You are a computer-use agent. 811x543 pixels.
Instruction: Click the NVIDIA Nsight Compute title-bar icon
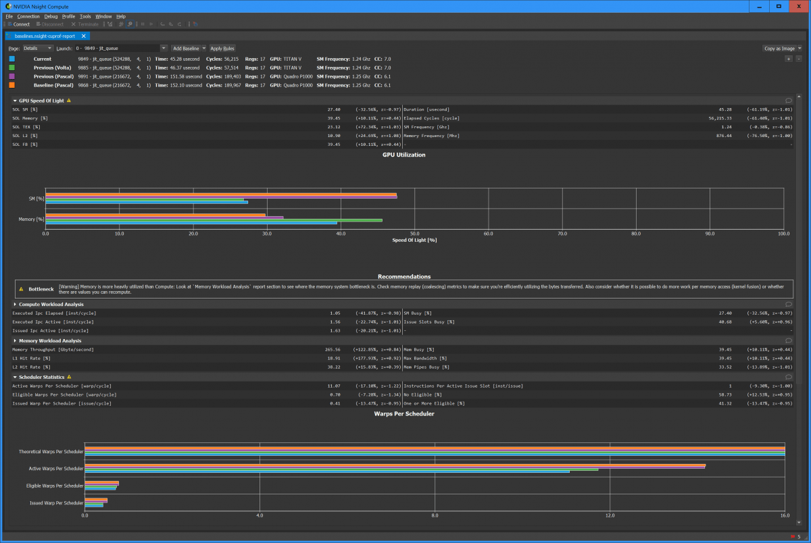[7, 6]
